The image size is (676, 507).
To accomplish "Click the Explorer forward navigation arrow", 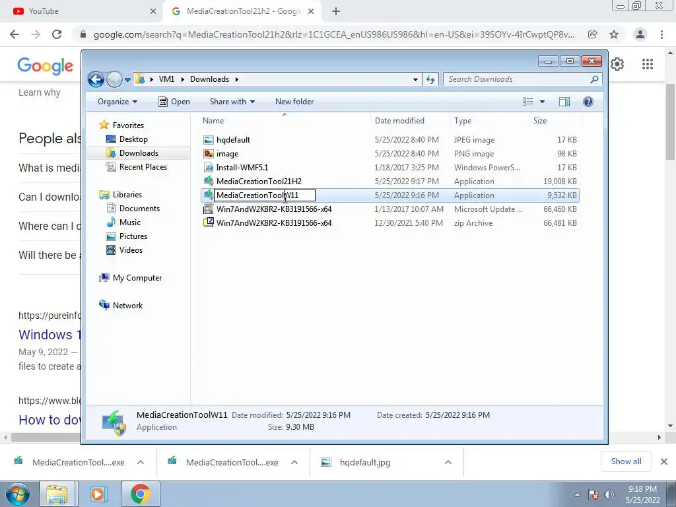I will pyautogui.click(x=114, y=79).
